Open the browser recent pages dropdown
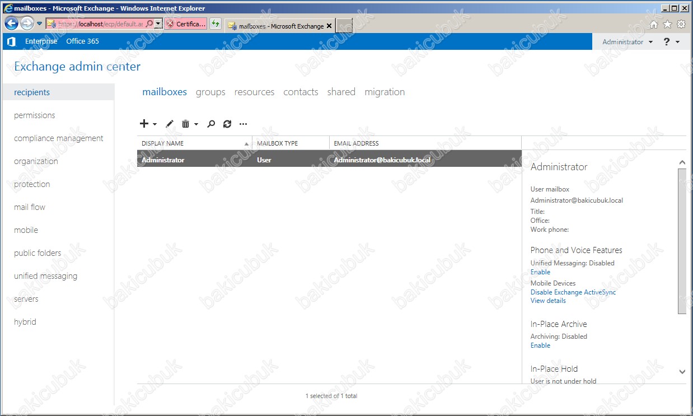Viewport: 693px width, 416px height. 39,24
